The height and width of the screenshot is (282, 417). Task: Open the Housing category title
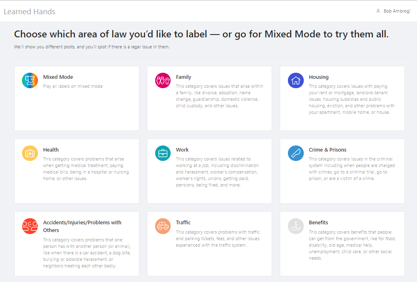click(318, 77)
